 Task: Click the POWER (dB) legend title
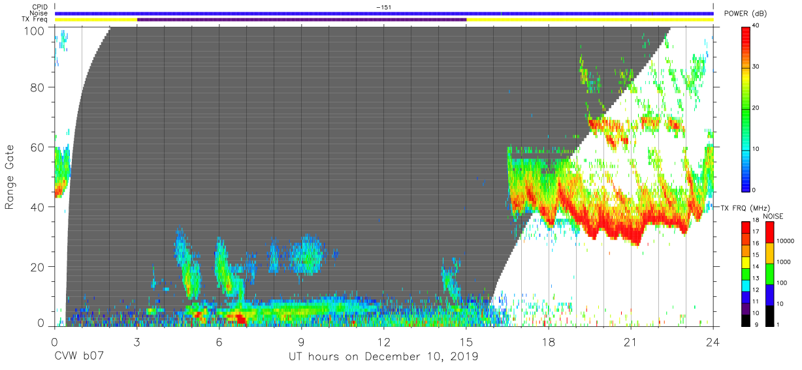click(x=745, y=14)
